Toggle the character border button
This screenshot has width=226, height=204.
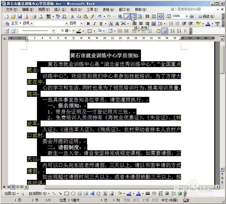[x=111, y=23]
